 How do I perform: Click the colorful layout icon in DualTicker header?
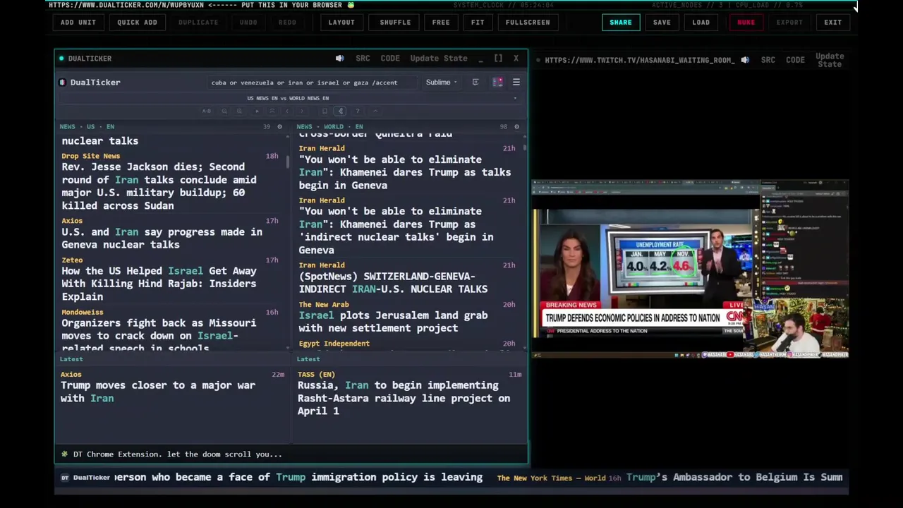497,83
